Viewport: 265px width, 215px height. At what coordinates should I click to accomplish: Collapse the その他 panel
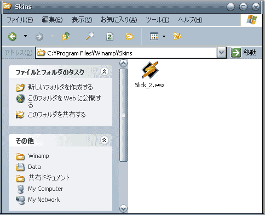click(104, 140)
